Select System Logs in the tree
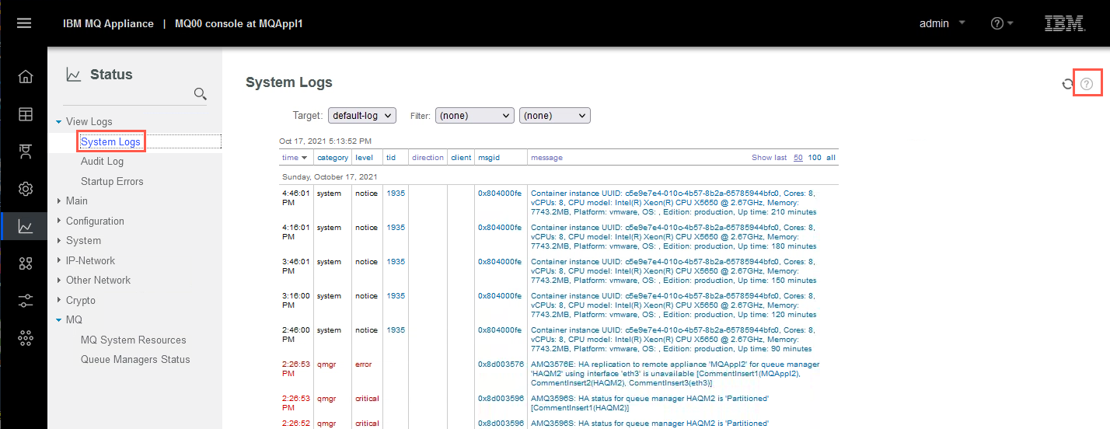The image size is (1110, 429). 110,141
